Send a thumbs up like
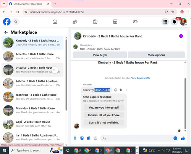The image size is (191, 154). (x=183, y=138)
